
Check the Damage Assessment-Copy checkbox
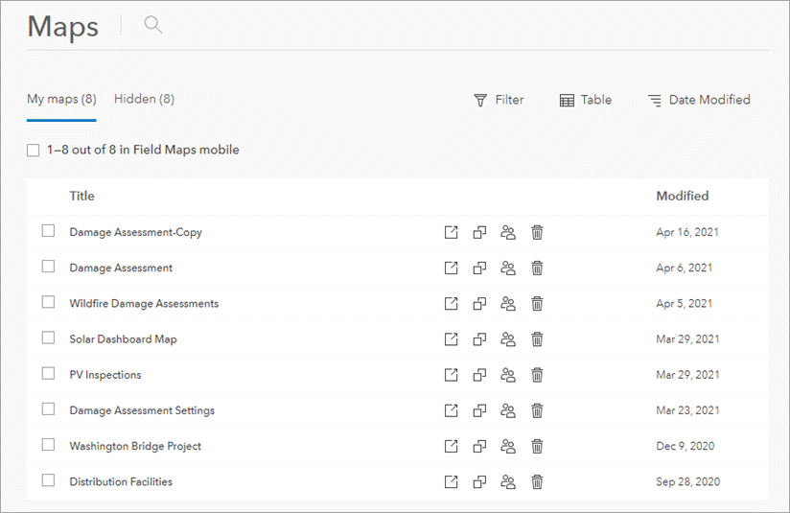tap(48, 231)
